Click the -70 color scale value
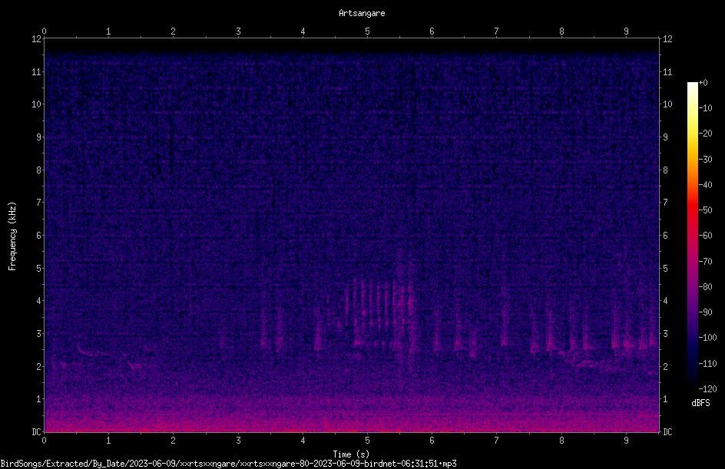 (705, 262)
